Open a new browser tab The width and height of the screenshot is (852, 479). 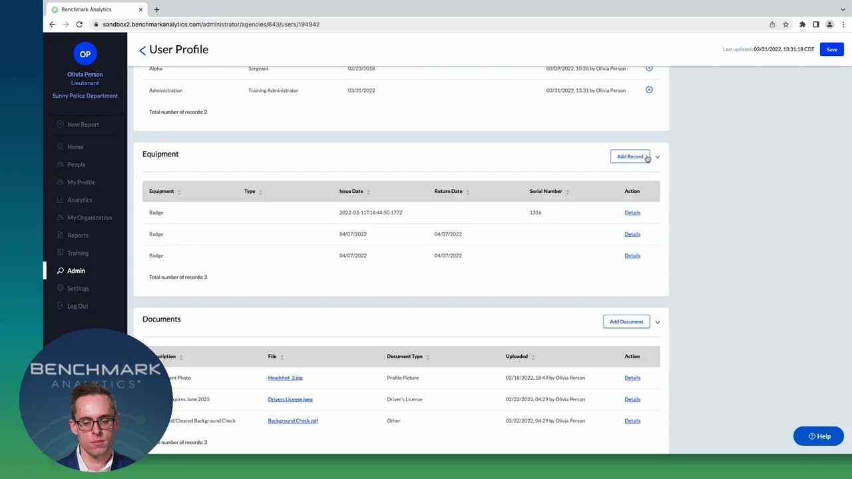click(156, 9)
